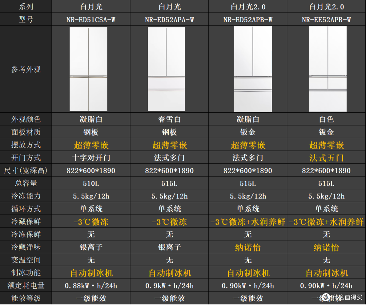Click the NR-ED51CSA-W refrigerator image
366x305 pixels.
tap(88, 69)
